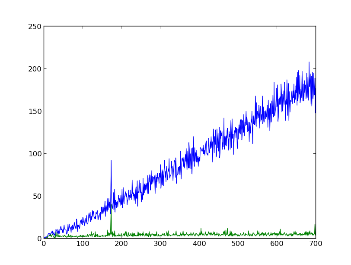Image resolution: width=351 pixels, height=265 pixels.
Task: Click the 400 label on the x-axis
Action: [199, 244]
